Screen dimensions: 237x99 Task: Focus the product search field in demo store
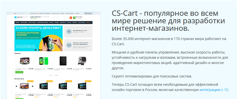(x=61, y=18)
